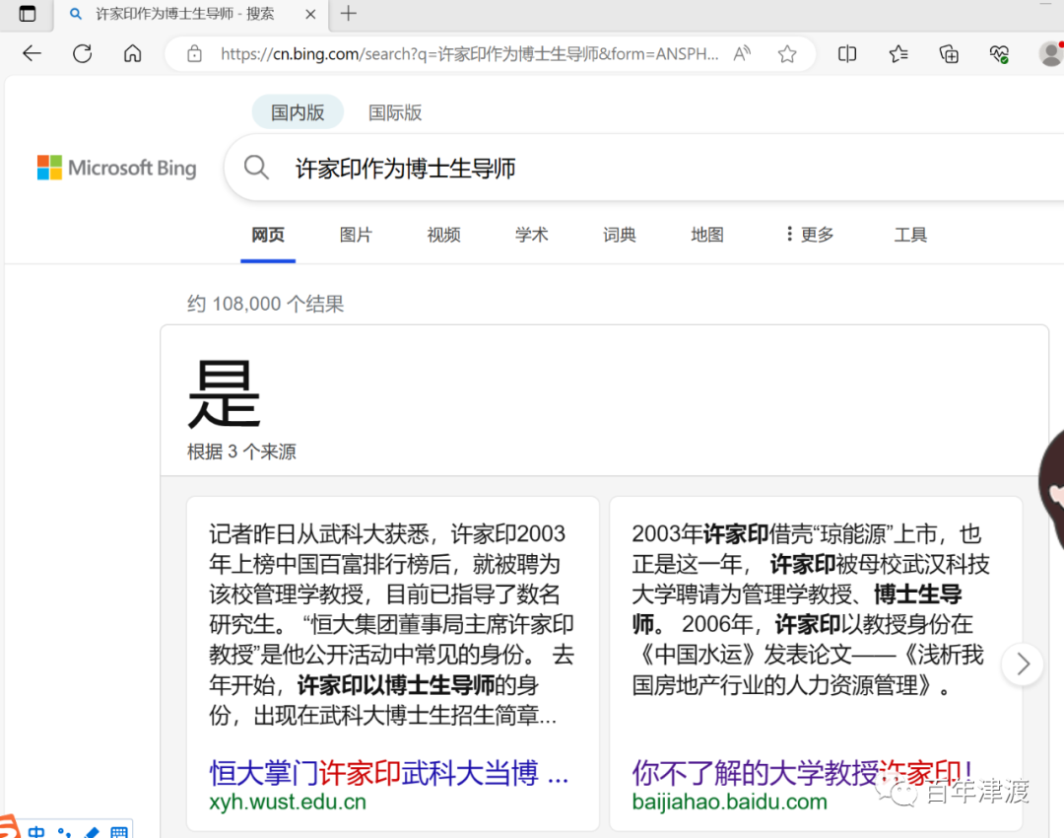The image size is (1064, 838).
Task: Click the Bing search query box
Action: pyautogui.click(x=591, y=169)
